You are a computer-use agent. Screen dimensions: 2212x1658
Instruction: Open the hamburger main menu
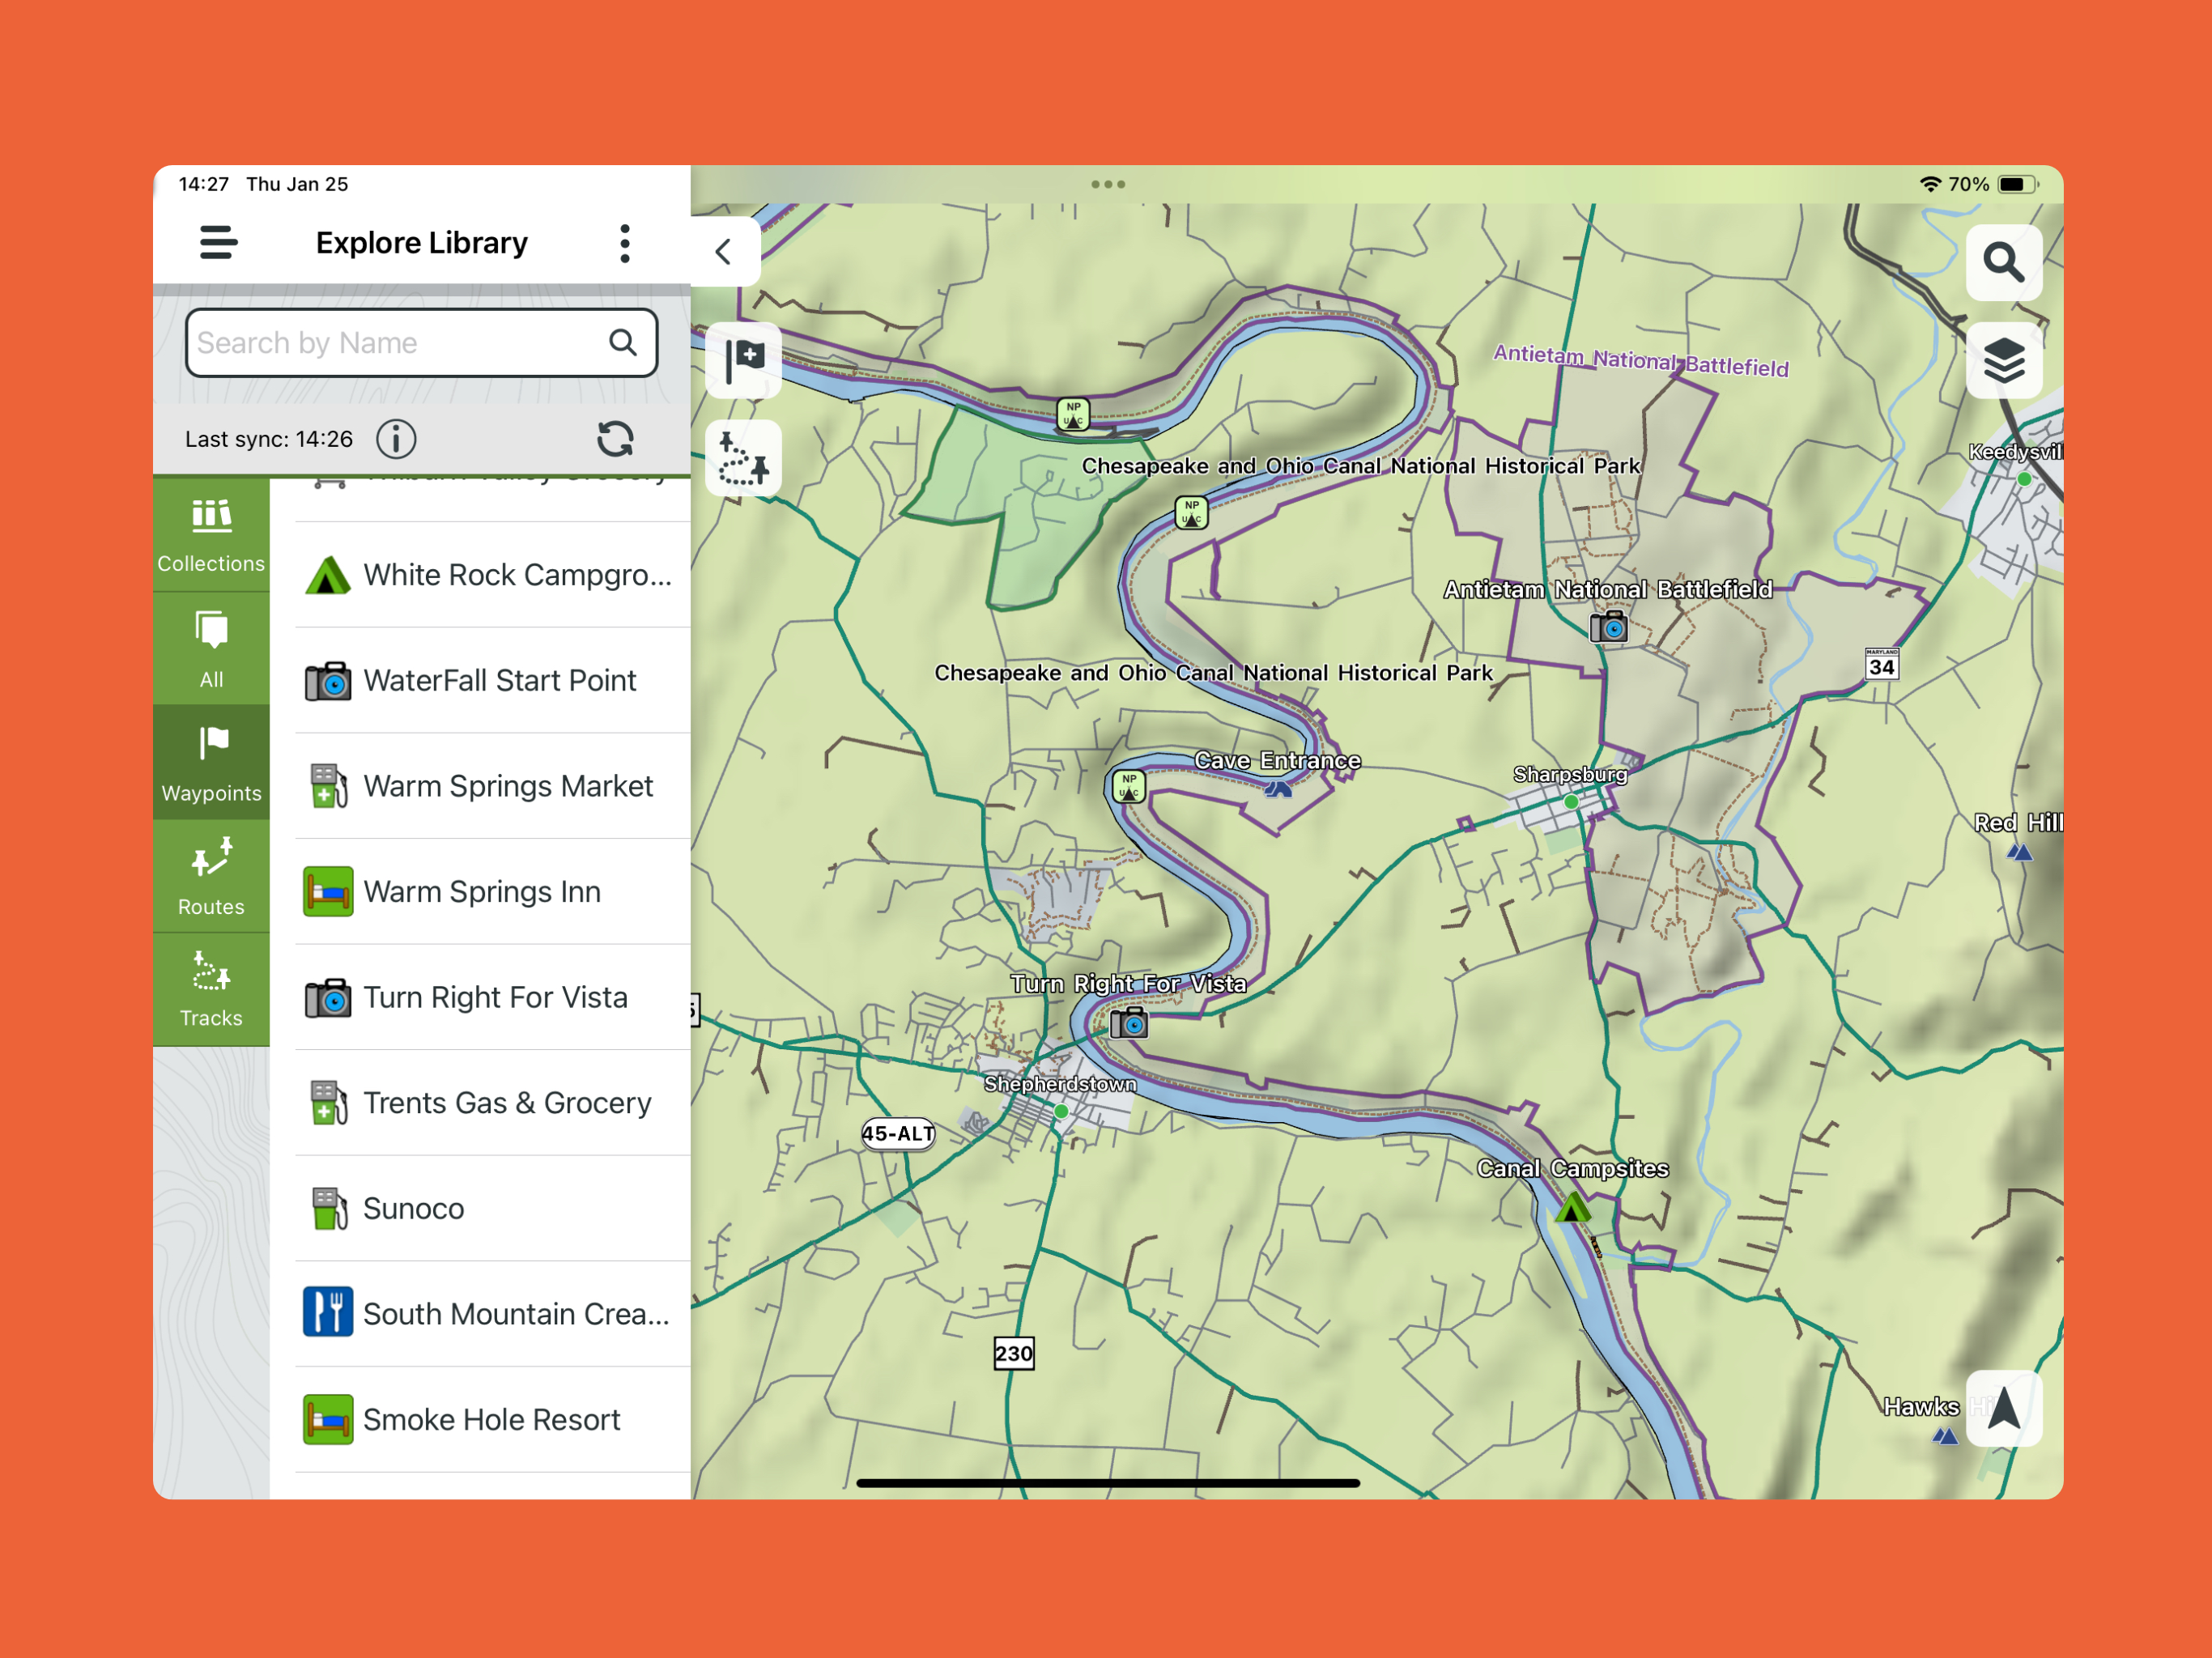coord(218,242)
